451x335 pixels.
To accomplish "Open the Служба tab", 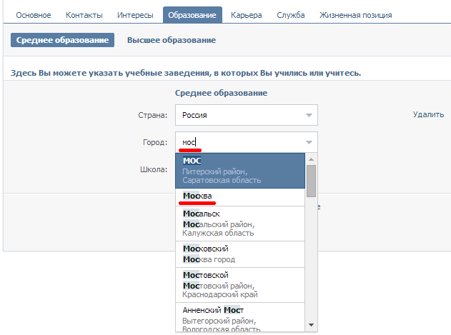I will click(x=290, y=15).
